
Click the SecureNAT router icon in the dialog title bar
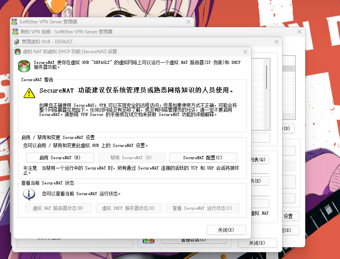click(x=18, y=52)
